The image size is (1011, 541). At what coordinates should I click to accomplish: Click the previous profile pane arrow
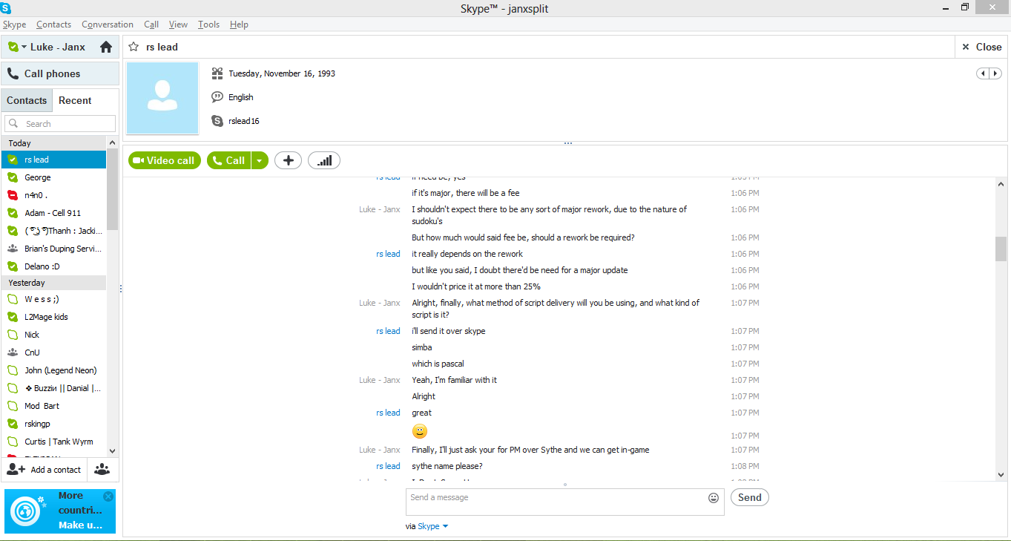pyautogui.click(x=983, y=73)
